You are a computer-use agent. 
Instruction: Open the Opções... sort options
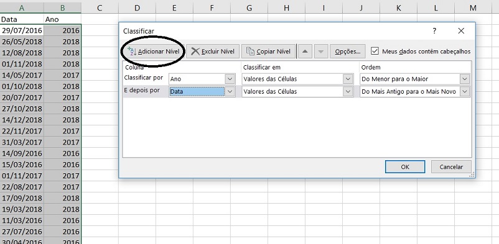click(348, 51)
